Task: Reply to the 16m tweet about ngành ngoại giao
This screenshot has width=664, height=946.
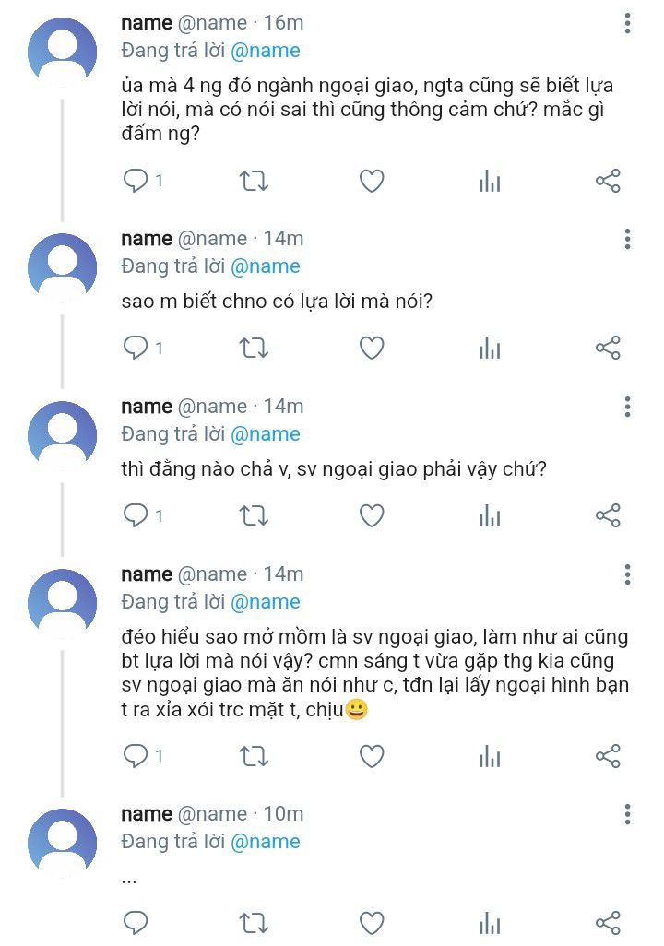Action: click(136, 181)
